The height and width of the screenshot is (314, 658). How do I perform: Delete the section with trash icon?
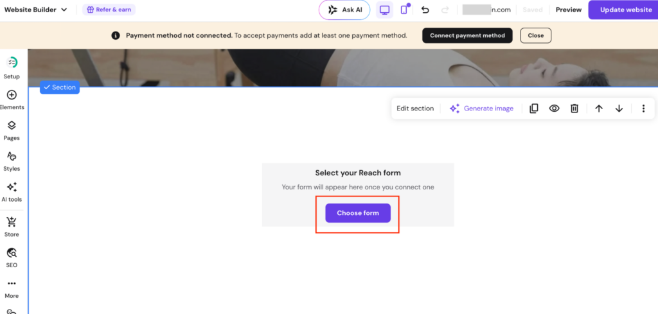574,109
